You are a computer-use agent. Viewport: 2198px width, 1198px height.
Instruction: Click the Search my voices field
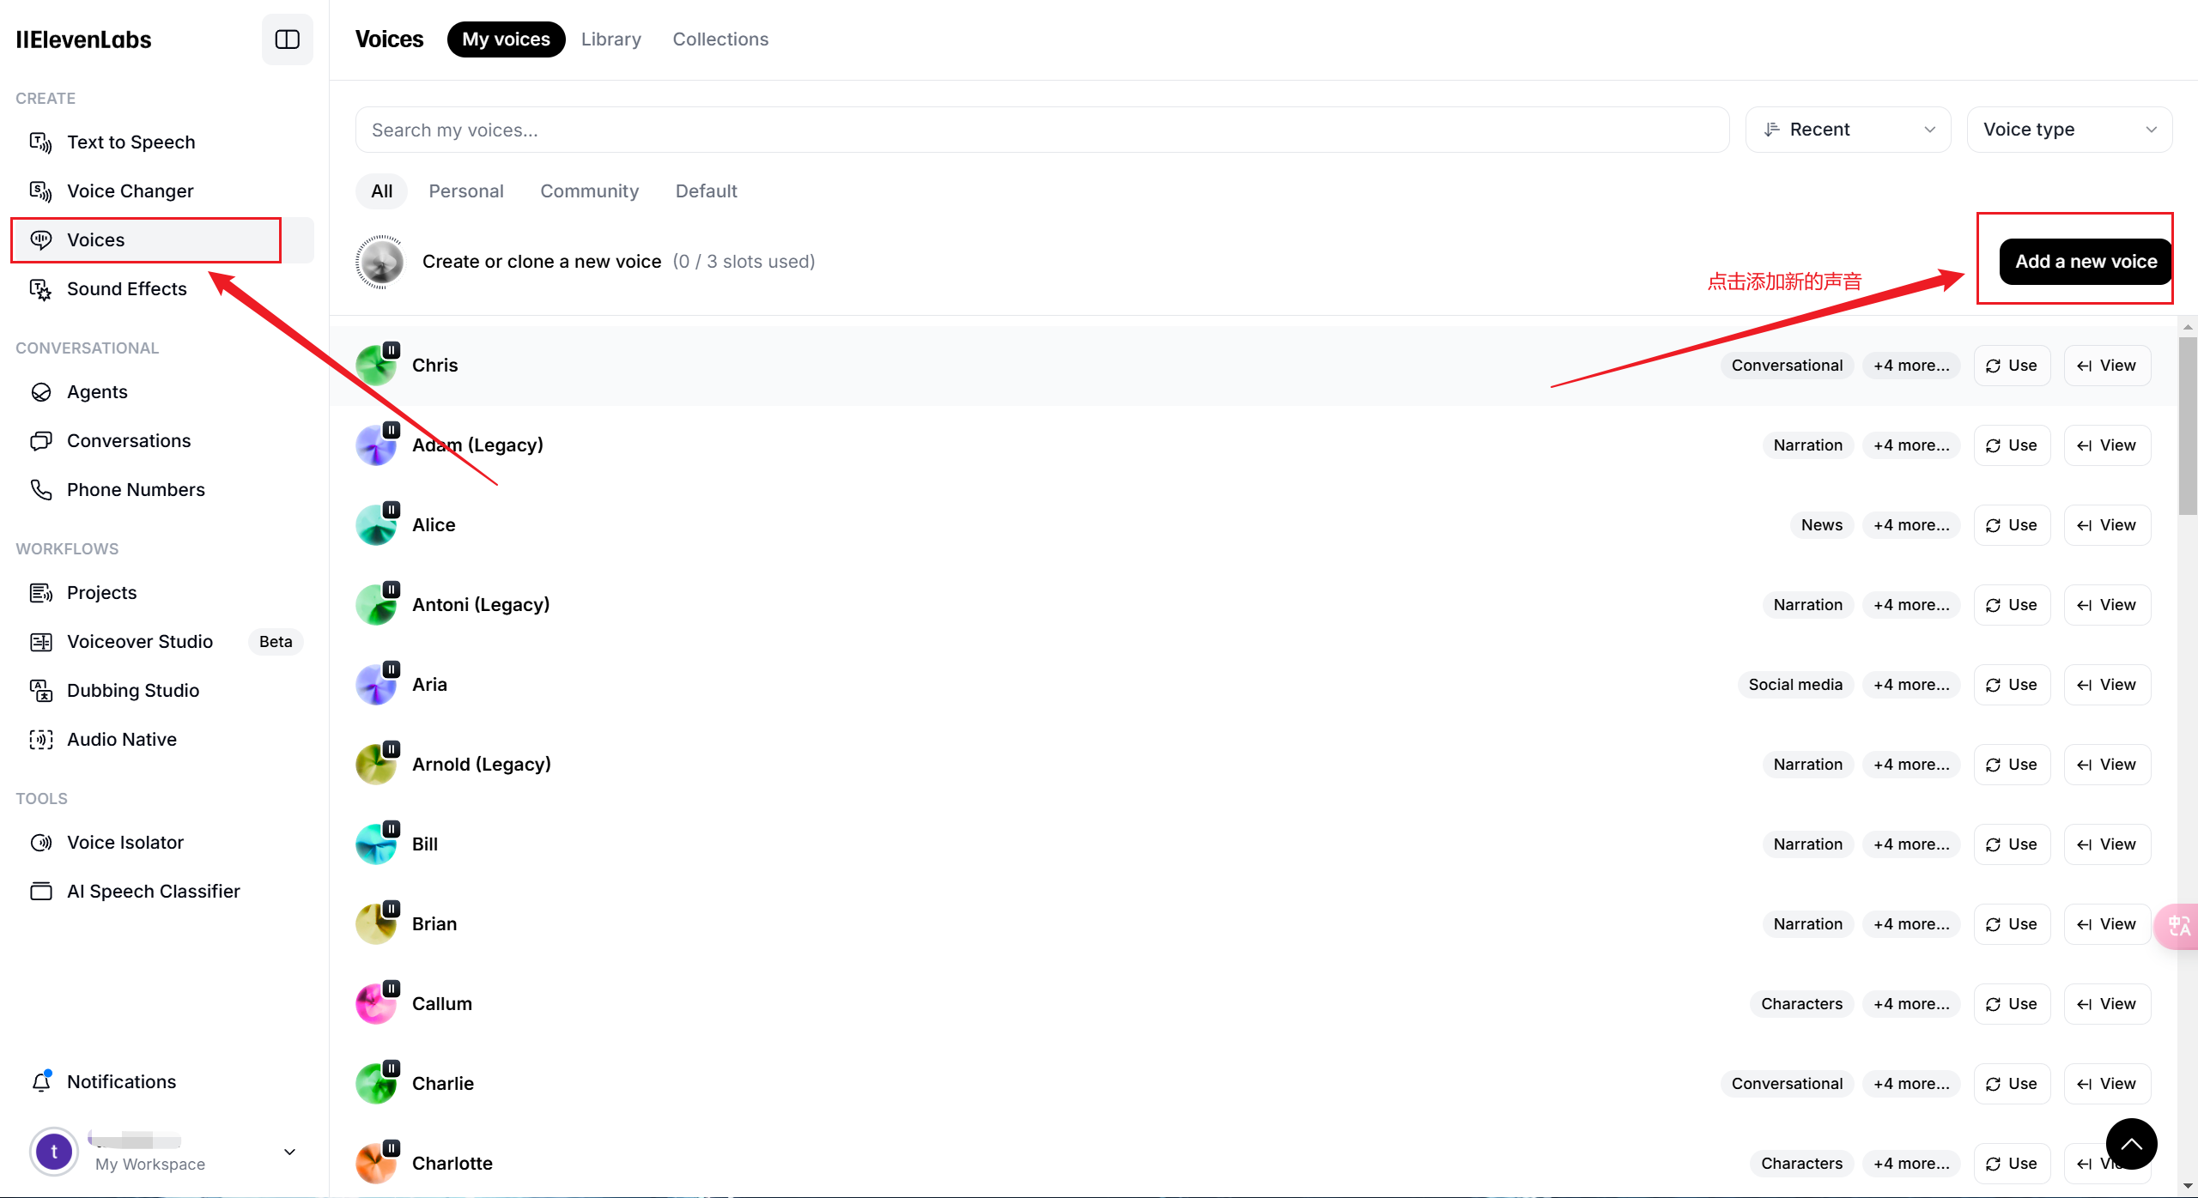point(1041,130)
